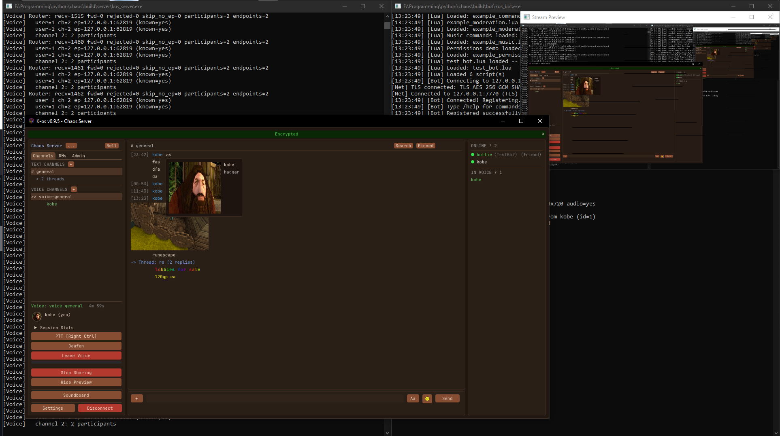
Task: Minimize the K-os Chaos Server window
Action: (x=503, y=121)
